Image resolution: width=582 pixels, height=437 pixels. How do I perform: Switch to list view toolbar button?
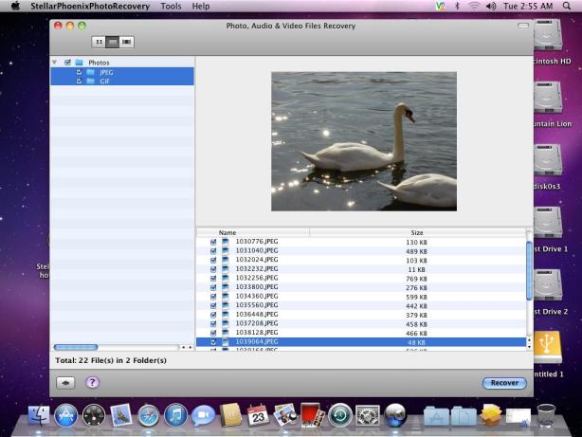pyautogui.click(x=113, y=42)
